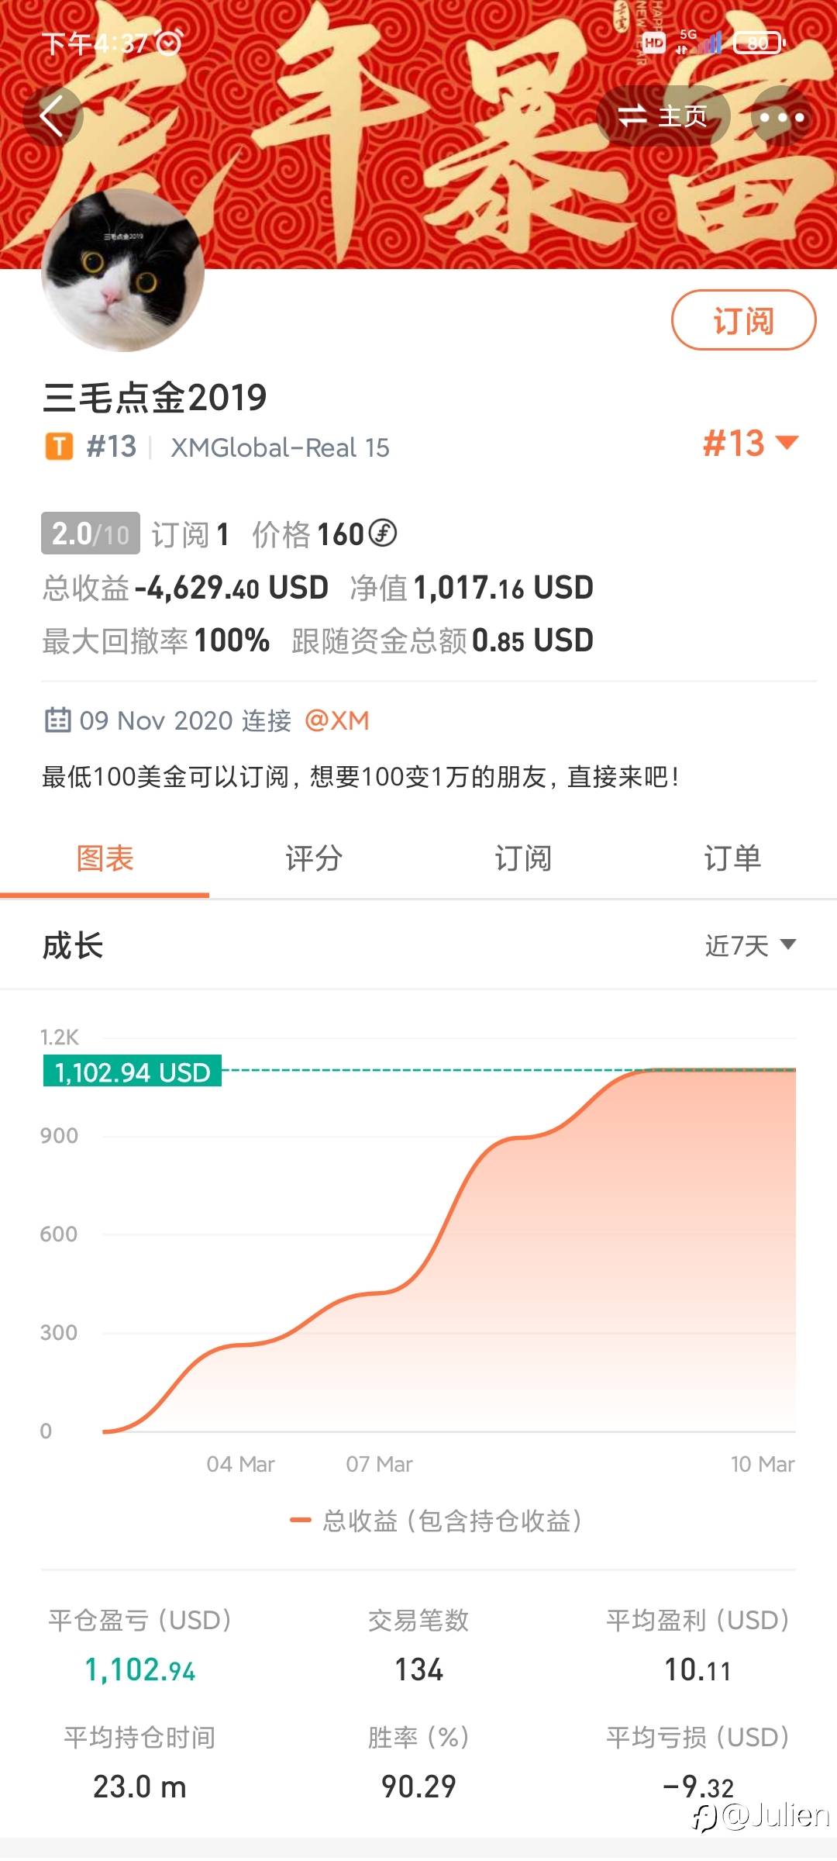The image size is (837, 1861).
Task: Tap the orange T trader badge icon
Action: tap(59, 447)
